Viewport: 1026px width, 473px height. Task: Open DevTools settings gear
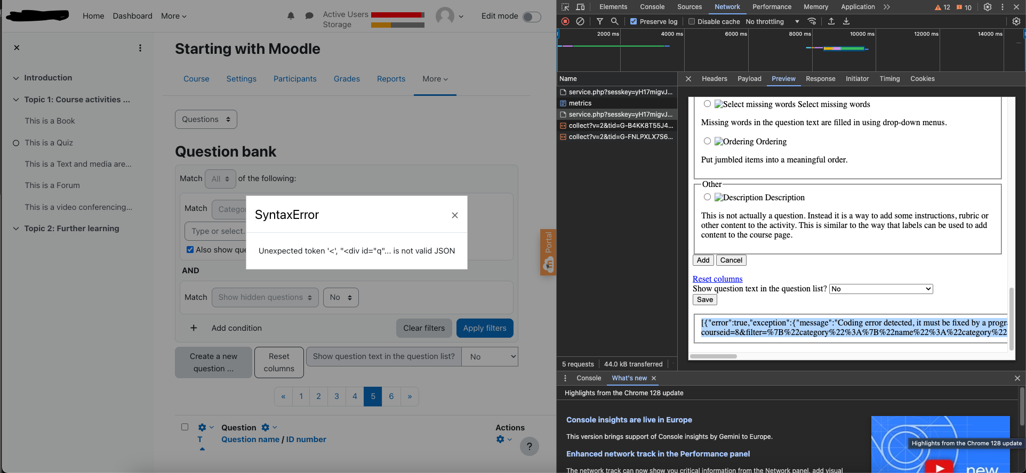pos(988,7)
